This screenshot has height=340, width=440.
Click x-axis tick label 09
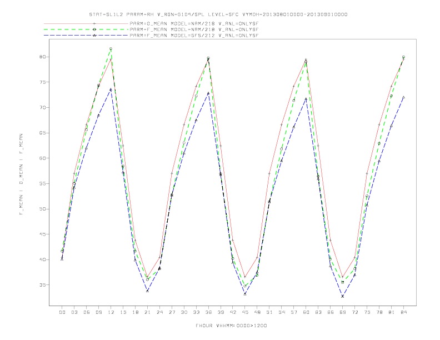click(98, 312)
